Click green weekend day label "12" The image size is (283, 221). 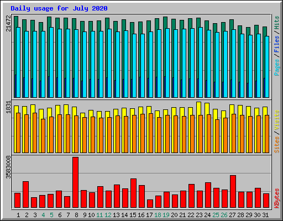pyautogui.click(x=108, y=215)
